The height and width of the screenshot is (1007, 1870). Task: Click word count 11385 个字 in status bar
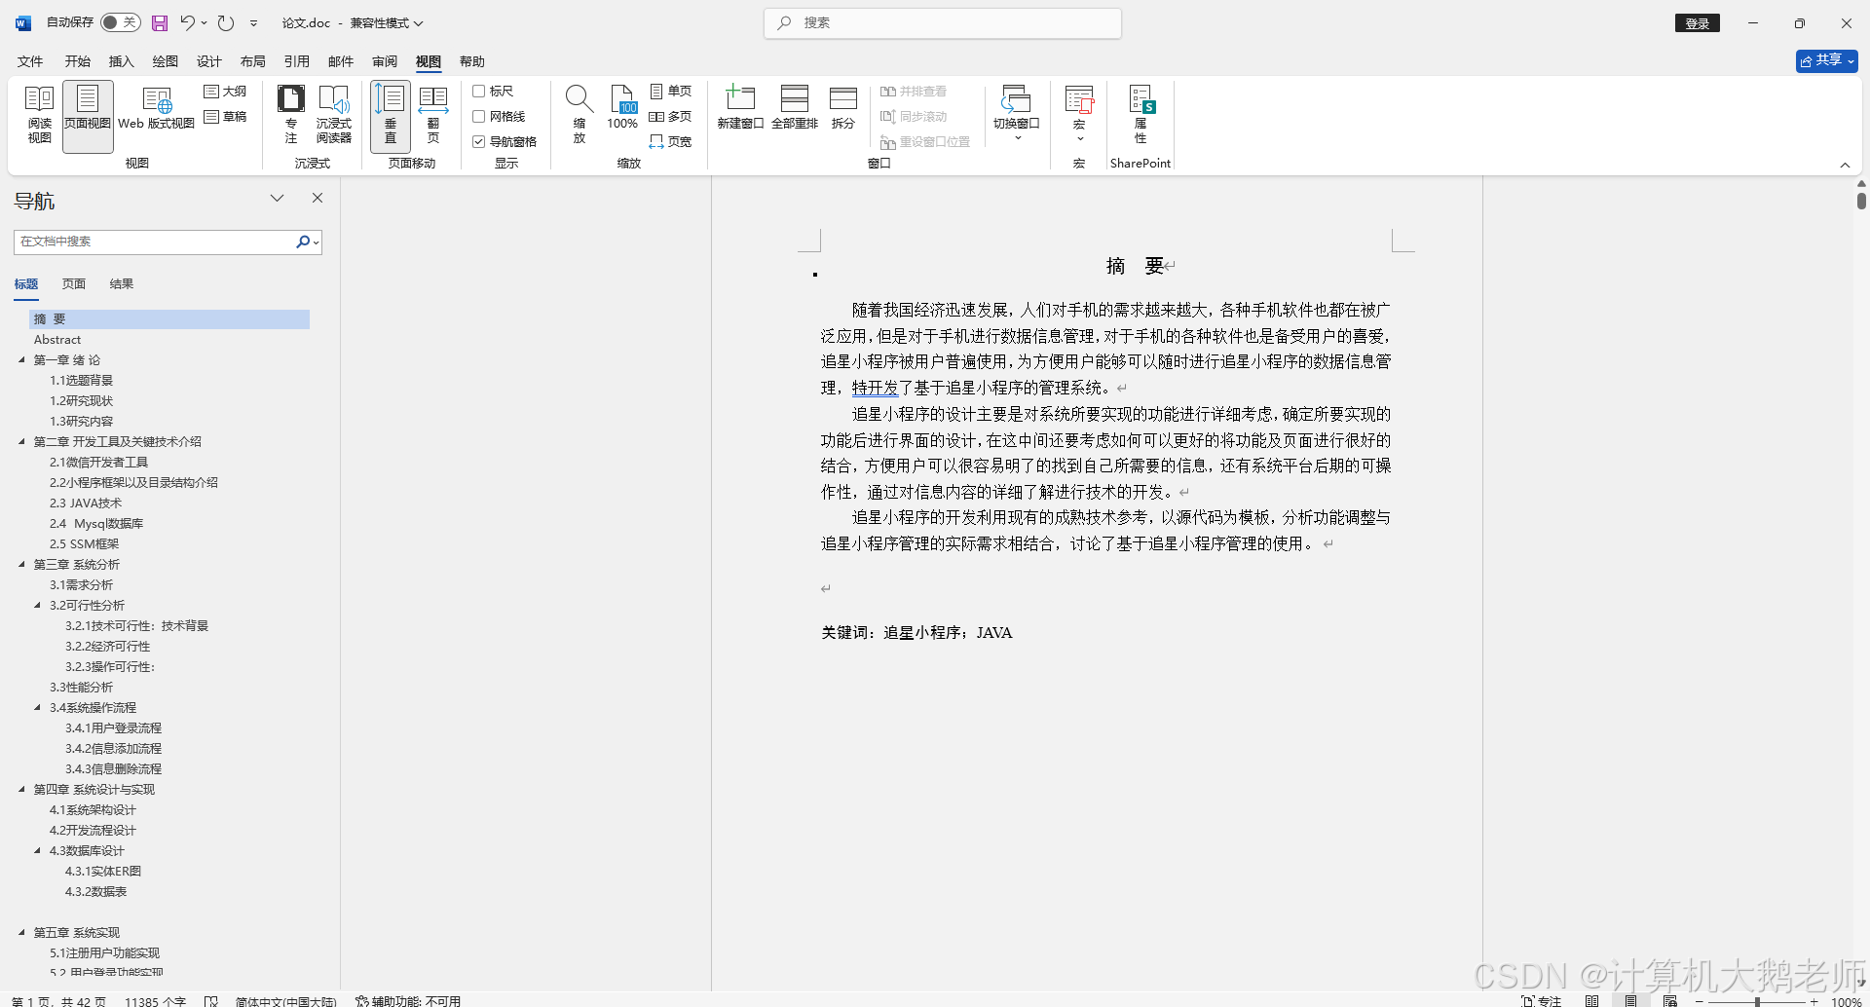pyautogui.click(x=155, y=1000)
